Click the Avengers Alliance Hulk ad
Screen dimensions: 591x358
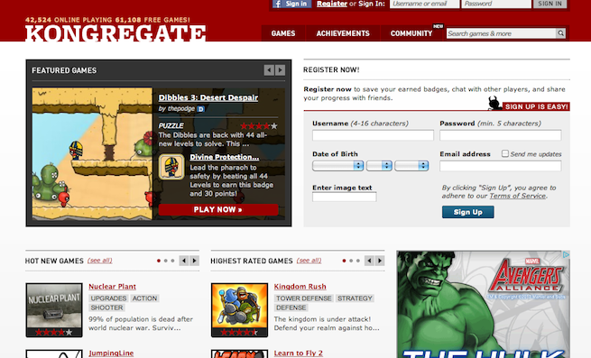[x=483, y=305]
